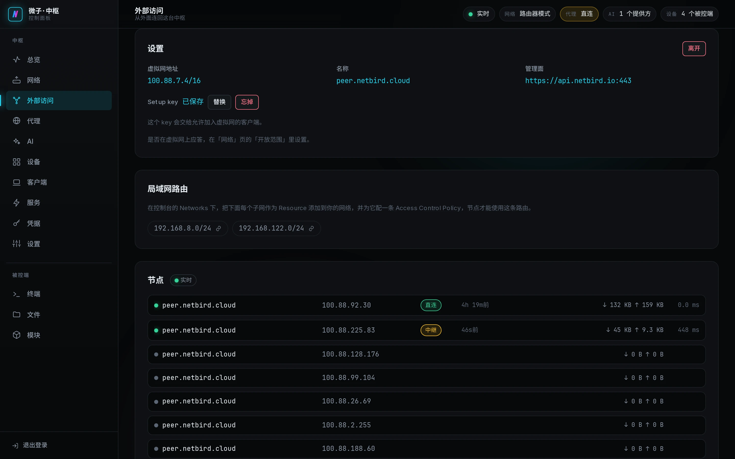
Task: Click the 网络 路由器模式 header pill
Action: (527, 14)
